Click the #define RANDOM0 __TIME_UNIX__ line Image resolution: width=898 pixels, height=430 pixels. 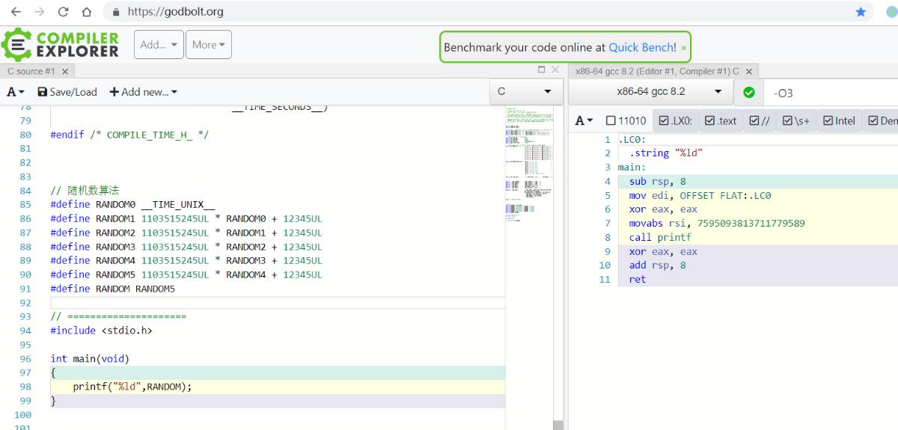(132, 204)
